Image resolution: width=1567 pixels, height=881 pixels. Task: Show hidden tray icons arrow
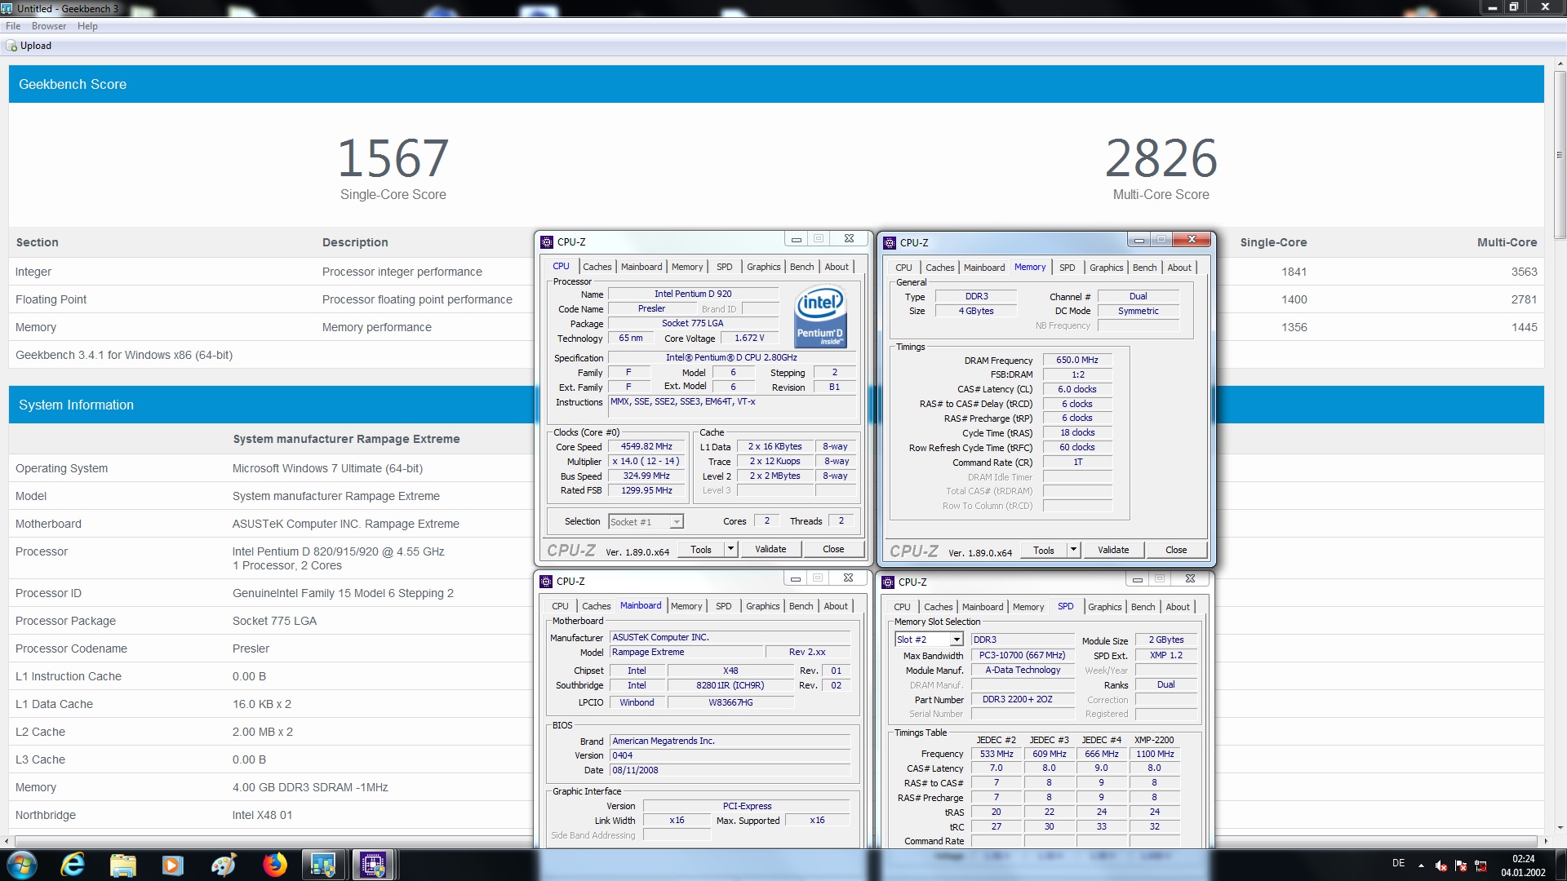(1421, 866)
